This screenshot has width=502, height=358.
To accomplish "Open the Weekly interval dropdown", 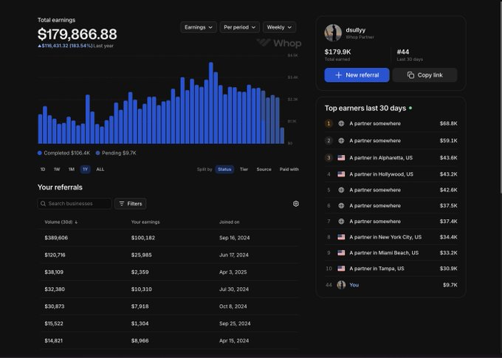I will (x=279, y=27).
